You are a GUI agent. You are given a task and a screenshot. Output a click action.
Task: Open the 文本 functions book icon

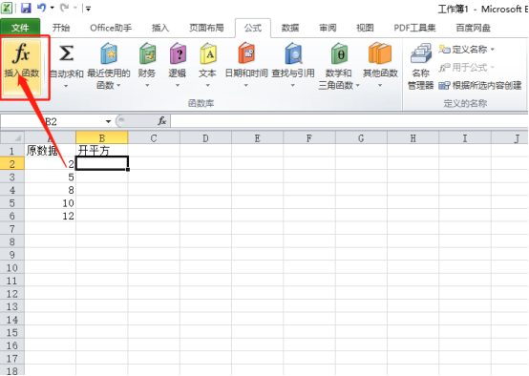point(208,53)
